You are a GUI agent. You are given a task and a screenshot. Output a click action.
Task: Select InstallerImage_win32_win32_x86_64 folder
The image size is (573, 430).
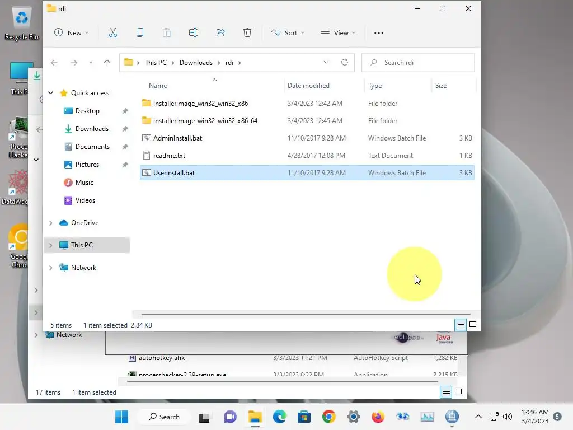click(307, 121)
